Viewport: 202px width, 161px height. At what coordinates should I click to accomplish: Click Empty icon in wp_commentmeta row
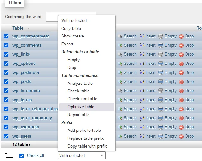[161, 37]
